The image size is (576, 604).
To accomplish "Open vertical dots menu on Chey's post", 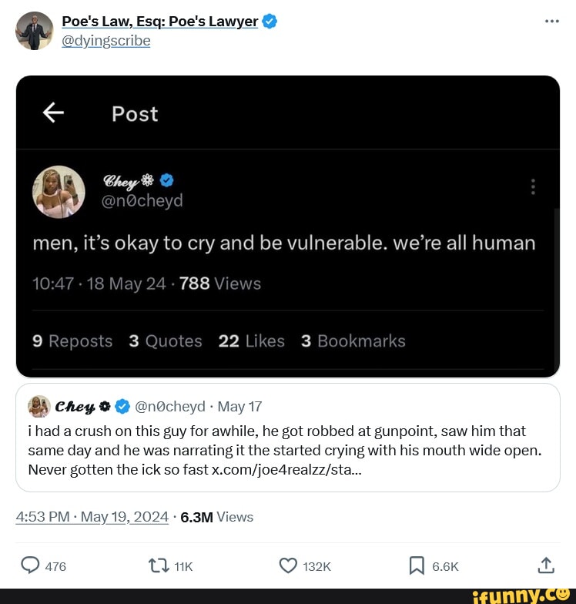I will tap(533, 187).
